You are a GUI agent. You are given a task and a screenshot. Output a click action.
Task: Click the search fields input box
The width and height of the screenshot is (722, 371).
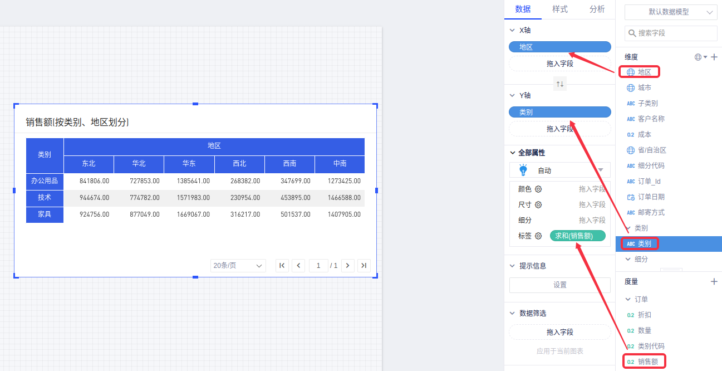point(671,33)
